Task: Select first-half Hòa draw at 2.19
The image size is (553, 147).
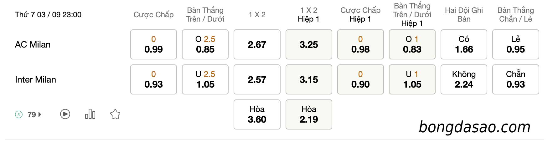Action: pos(309,114)
